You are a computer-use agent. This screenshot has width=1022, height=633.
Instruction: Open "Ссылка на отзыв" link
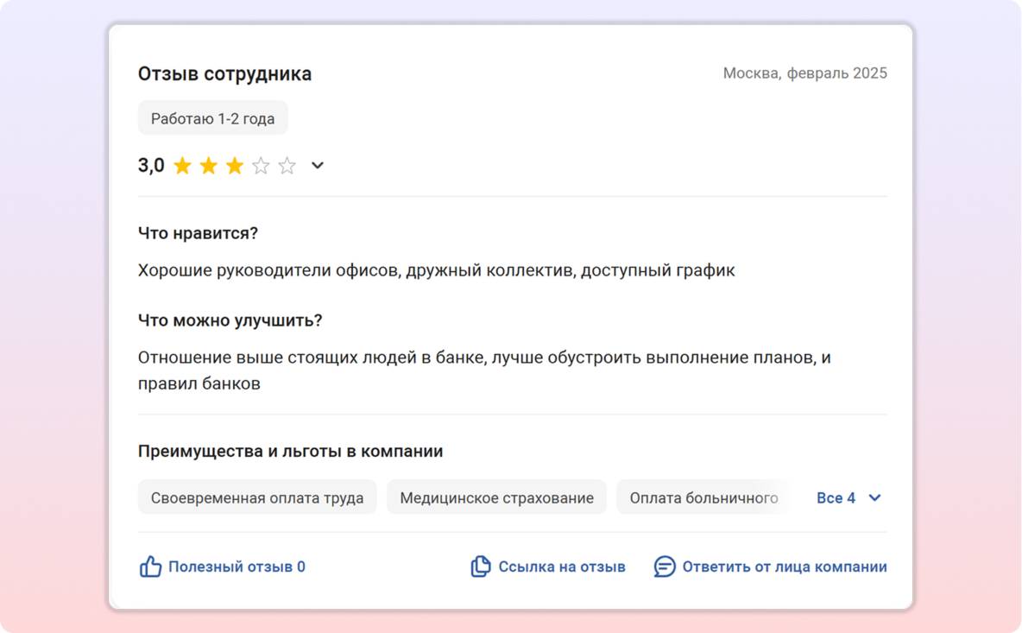coord(562,567)
